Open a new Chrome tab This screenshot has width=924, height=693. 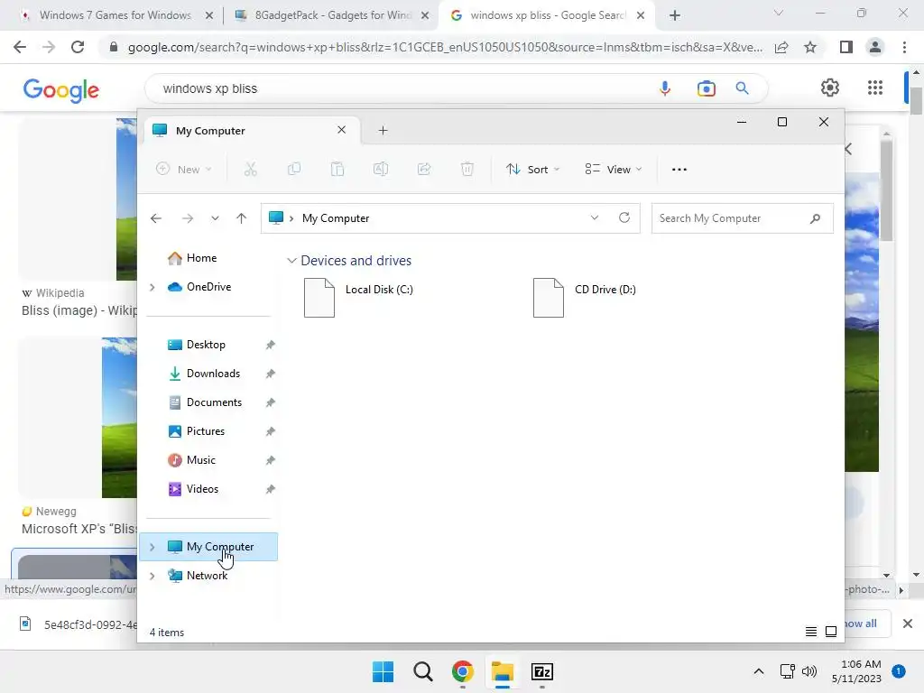(x=675, y=15)
